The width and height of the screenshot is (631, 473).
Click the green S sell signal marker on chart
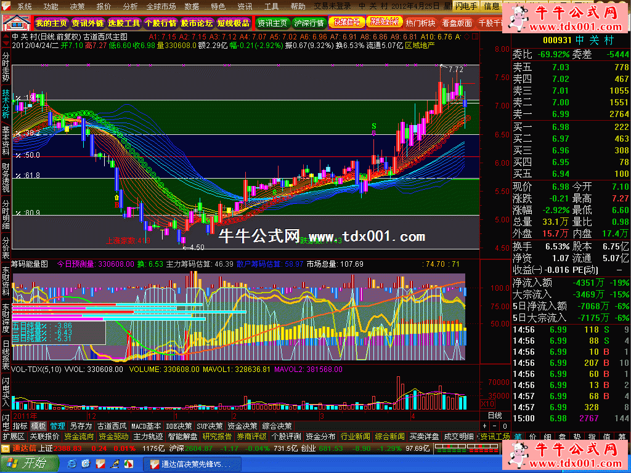pos(374,126)
